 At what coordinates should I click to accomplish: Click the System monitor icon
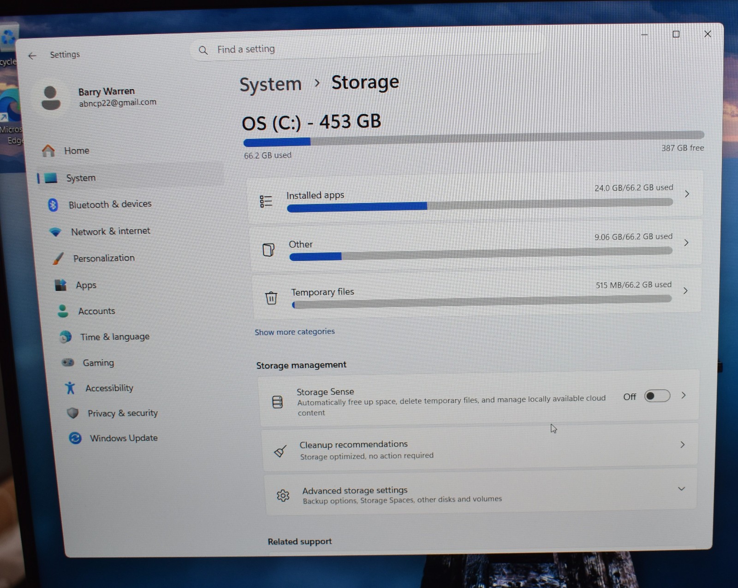tap(51, 178)
